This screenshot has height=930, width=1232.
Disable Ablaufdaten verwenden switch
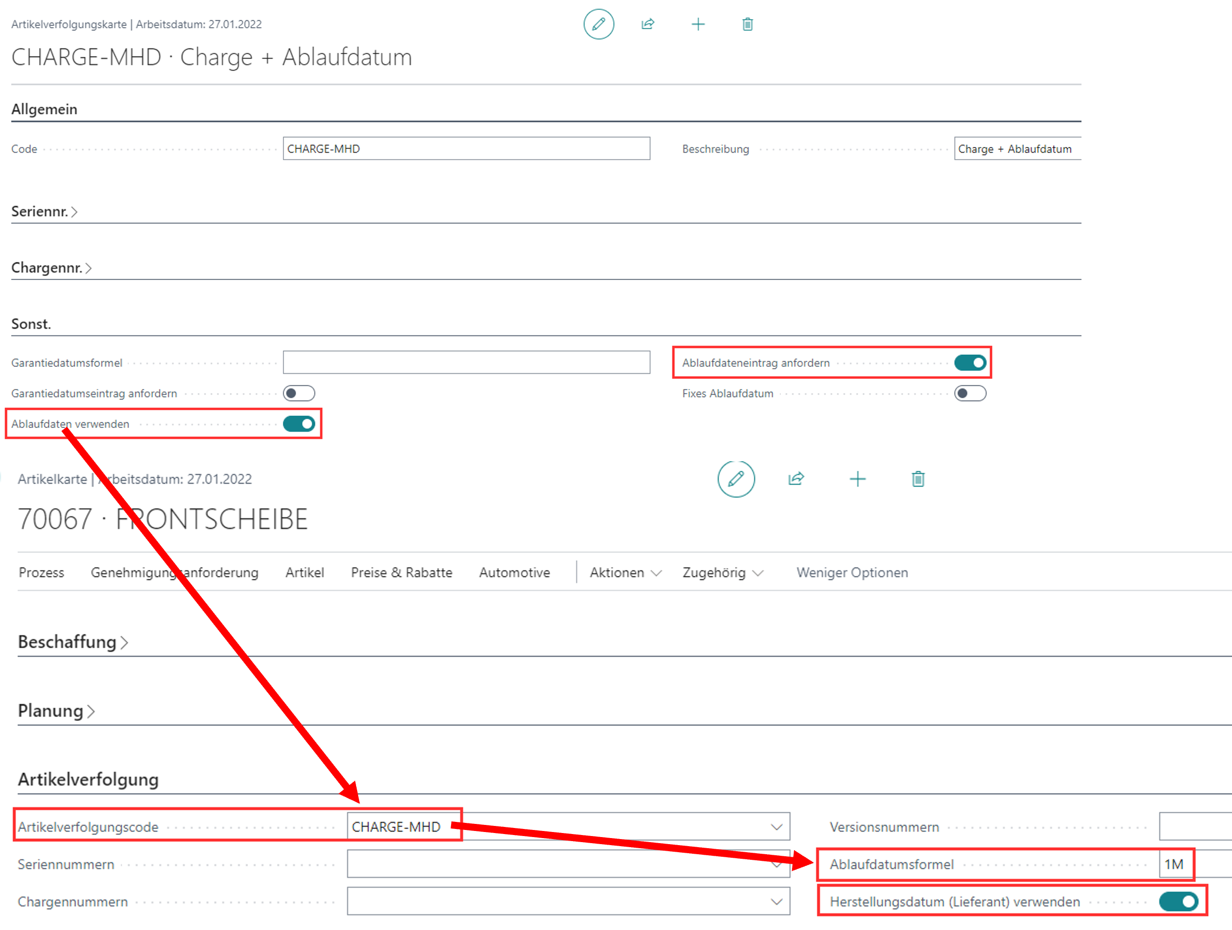[299, 424]
